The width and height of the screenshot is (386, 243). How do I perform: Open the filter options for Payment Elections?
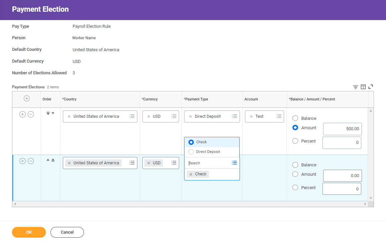(x=355, y=87)
